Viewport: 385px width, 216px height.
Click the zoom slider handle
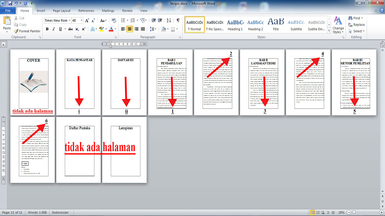click(x=354, y=212)
